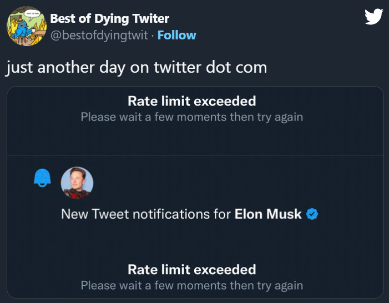
Task: Click the @bestofdyingtwit handle
Action: coord(99,36)
